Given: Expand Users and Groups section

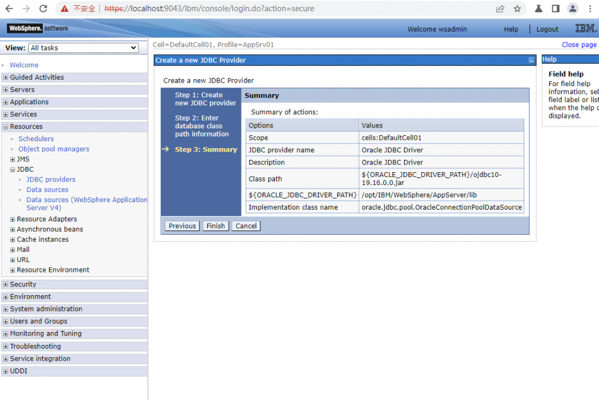Looking at the screenshot, I should point(5,322).
